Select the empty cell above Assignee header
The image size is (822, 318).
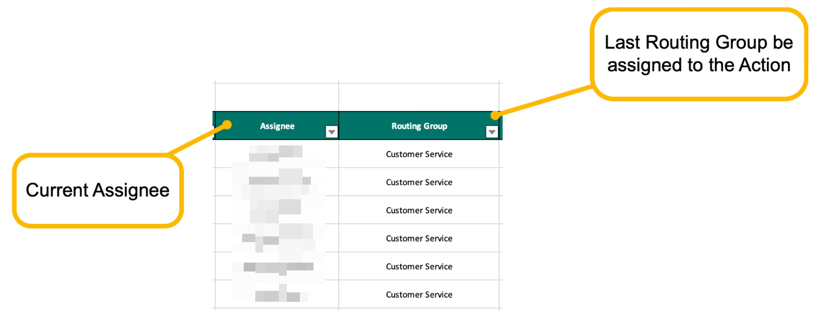click(277, 96)
